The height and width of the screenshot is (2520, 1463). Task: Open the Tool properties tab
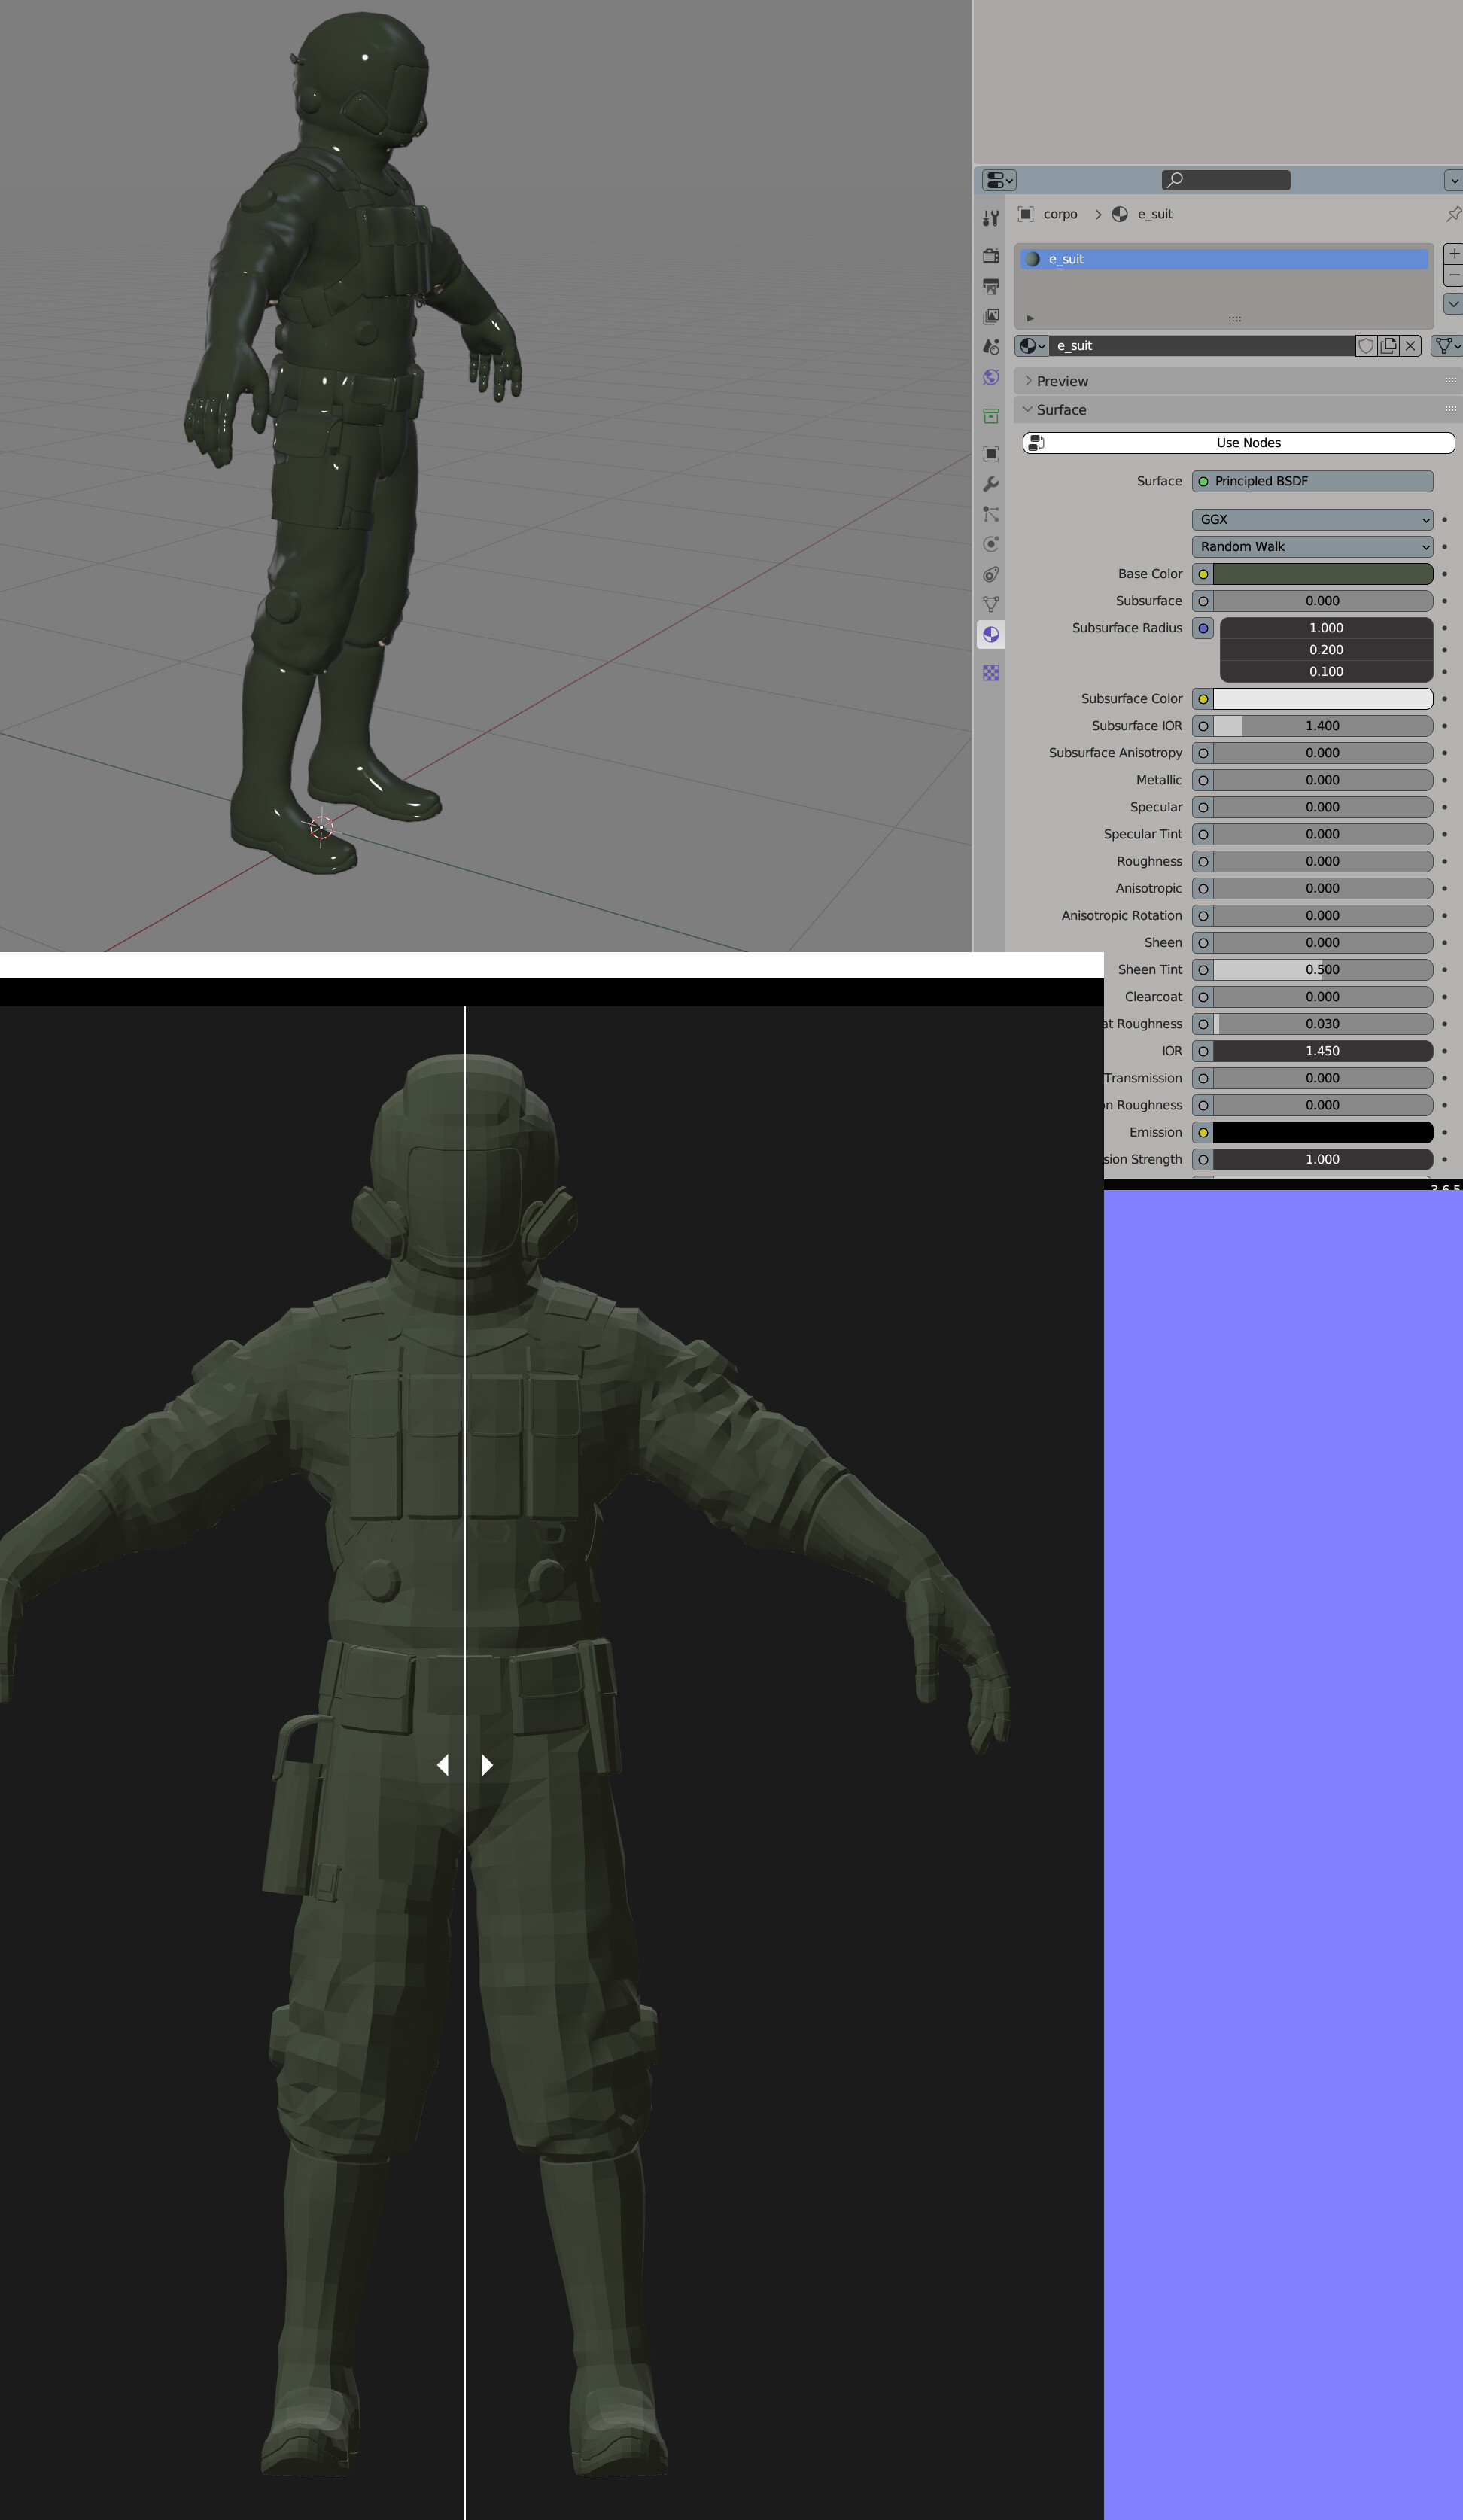[991, 218]
